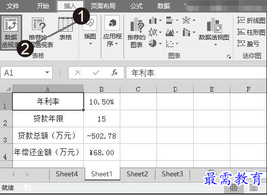The width and height of the screenshot is (267, 195).
Task: Click the PivotTable (数据透视表) button
Action: (11, 33)
